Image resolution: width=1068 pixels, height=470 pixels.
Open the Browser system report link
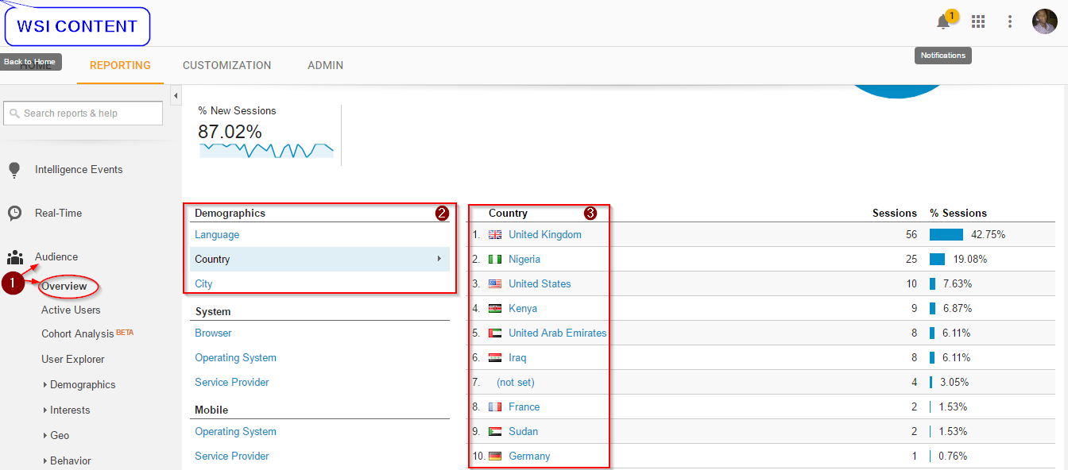(213, 333)
